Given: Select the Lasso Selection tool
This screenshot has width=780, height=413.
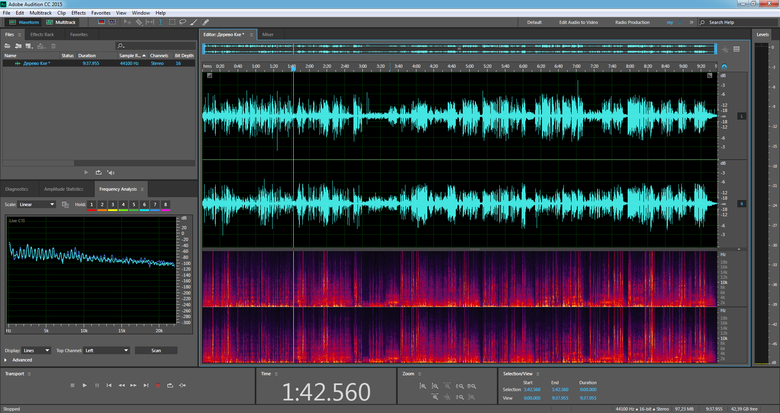Looking at the screenshot, I should [x=183, y=22].
